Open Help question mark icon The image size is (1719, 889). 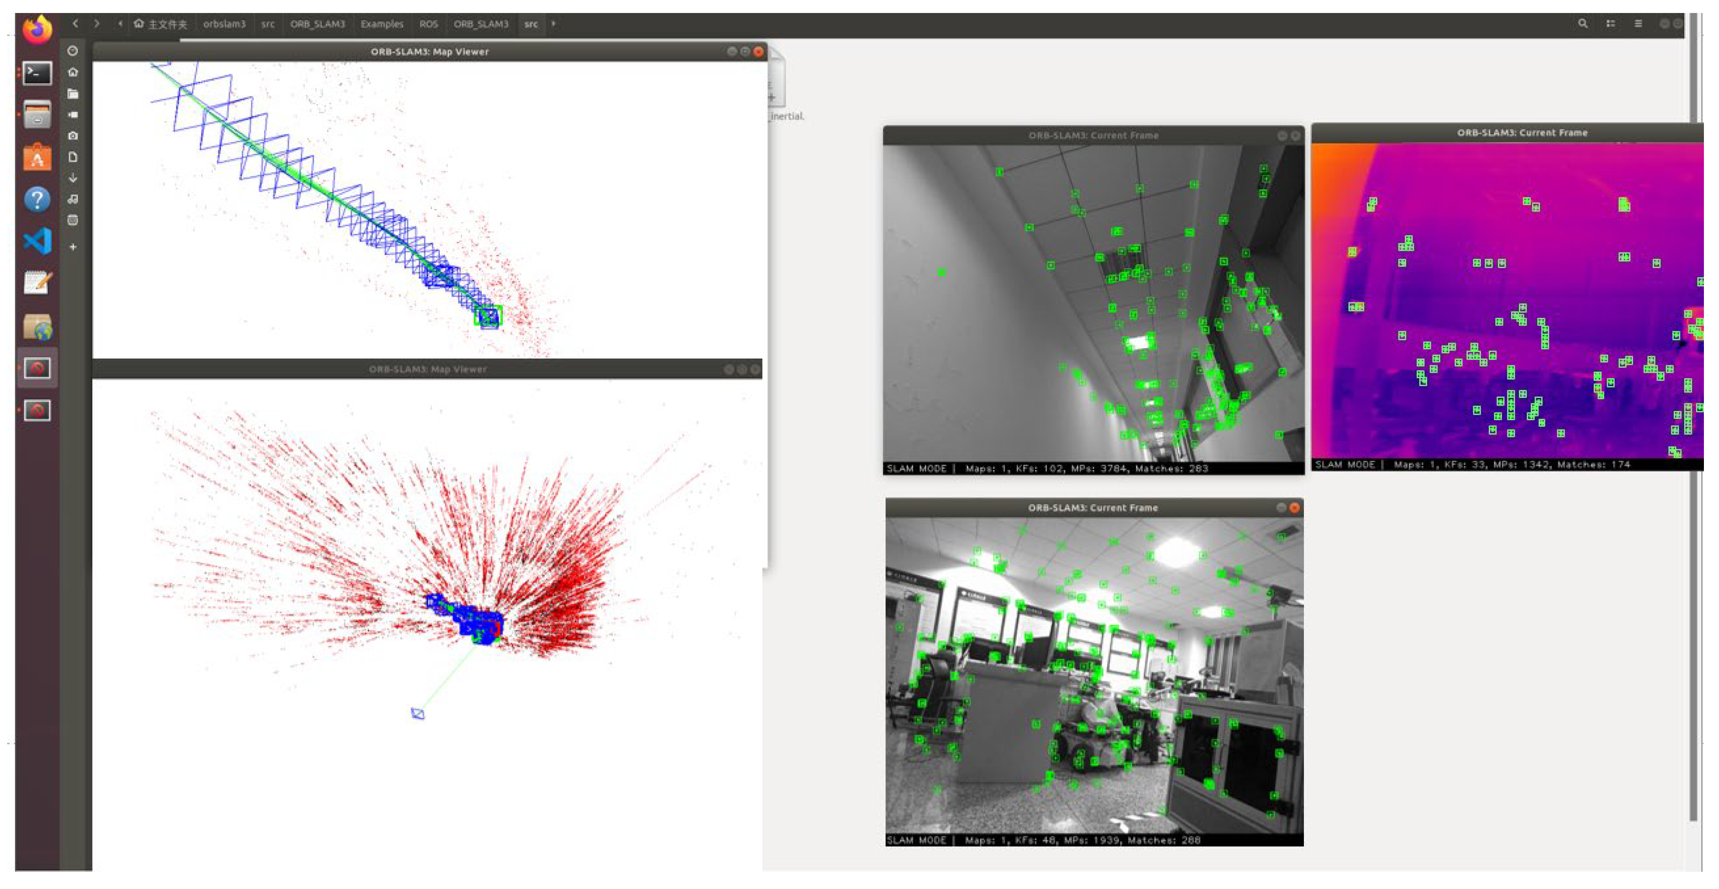[x=37, y=199]
